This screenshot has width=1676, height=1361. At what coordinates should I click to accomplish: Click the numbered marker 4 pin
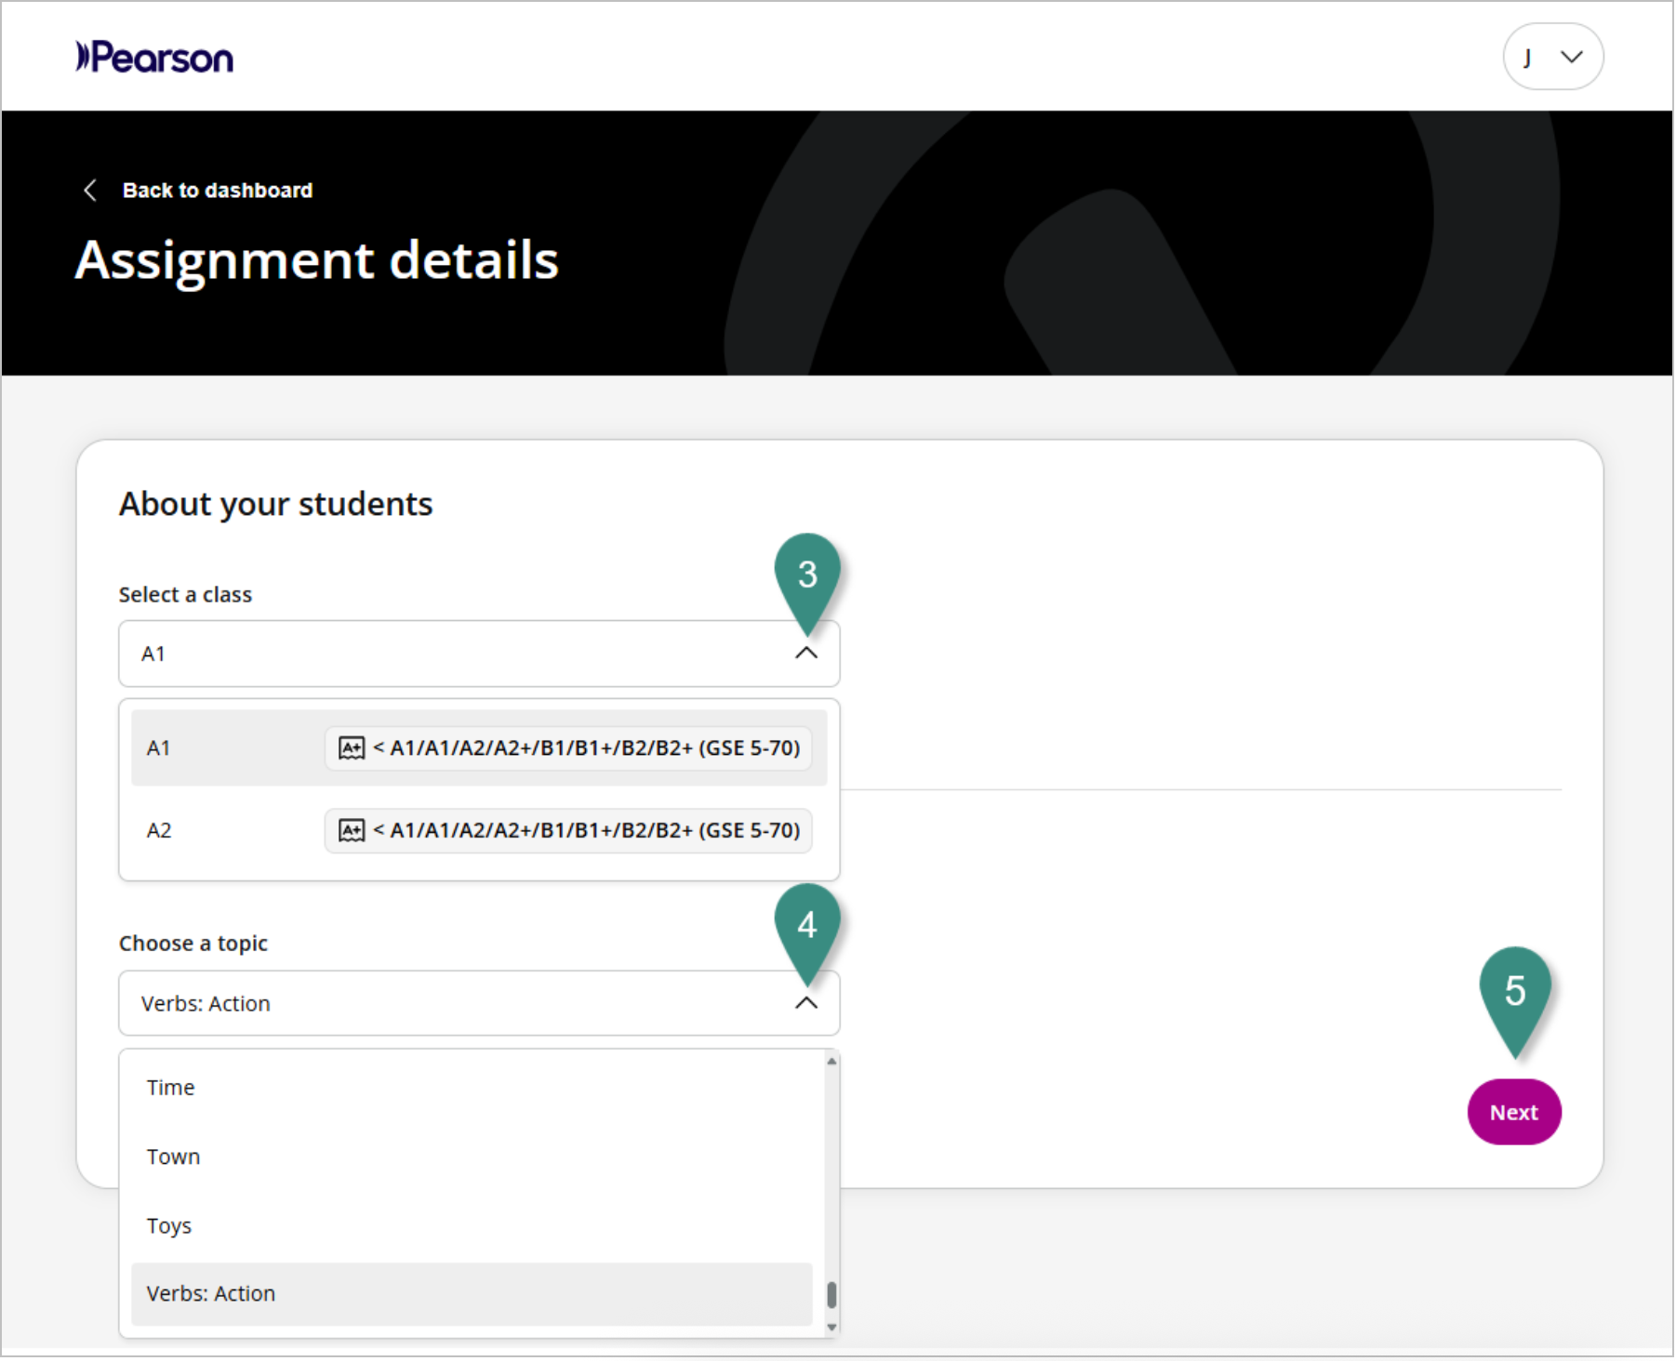[807, 927]
